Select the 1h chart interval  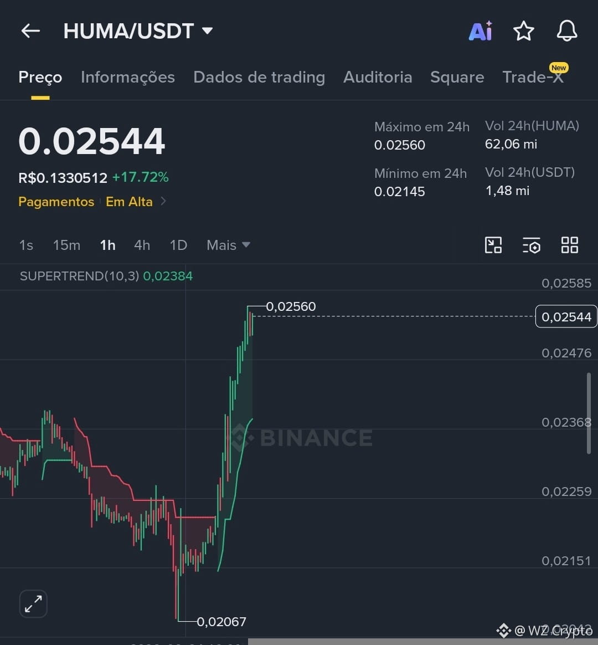pos(107,245)
